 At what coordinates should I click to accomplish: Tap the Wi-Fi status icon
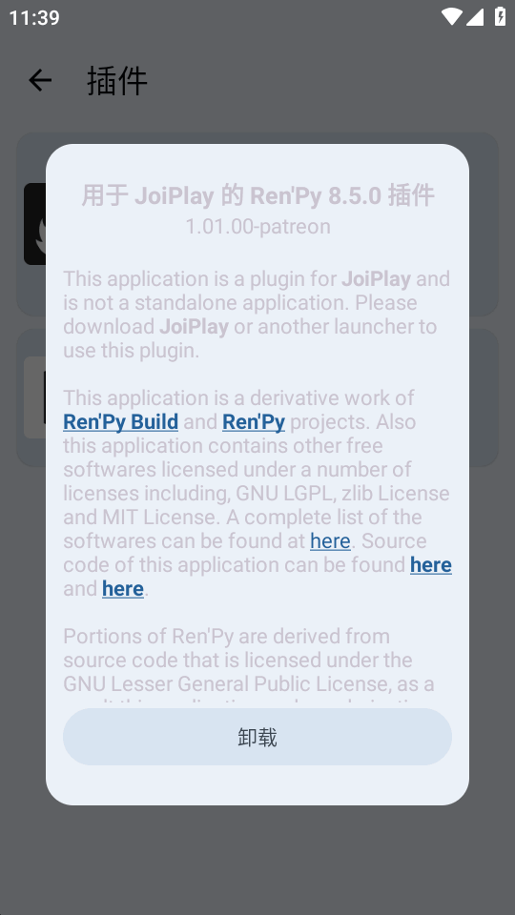tap(451, 16)
